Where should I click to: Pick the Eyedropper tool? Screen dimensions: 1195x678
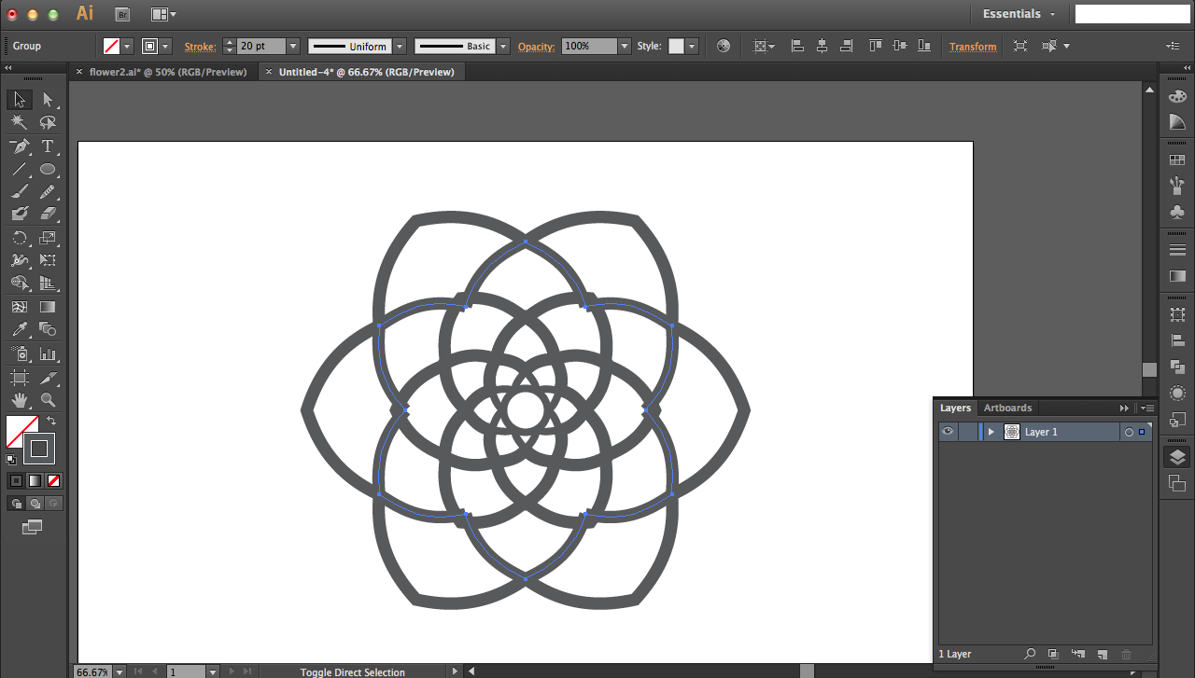click(19, 329)
